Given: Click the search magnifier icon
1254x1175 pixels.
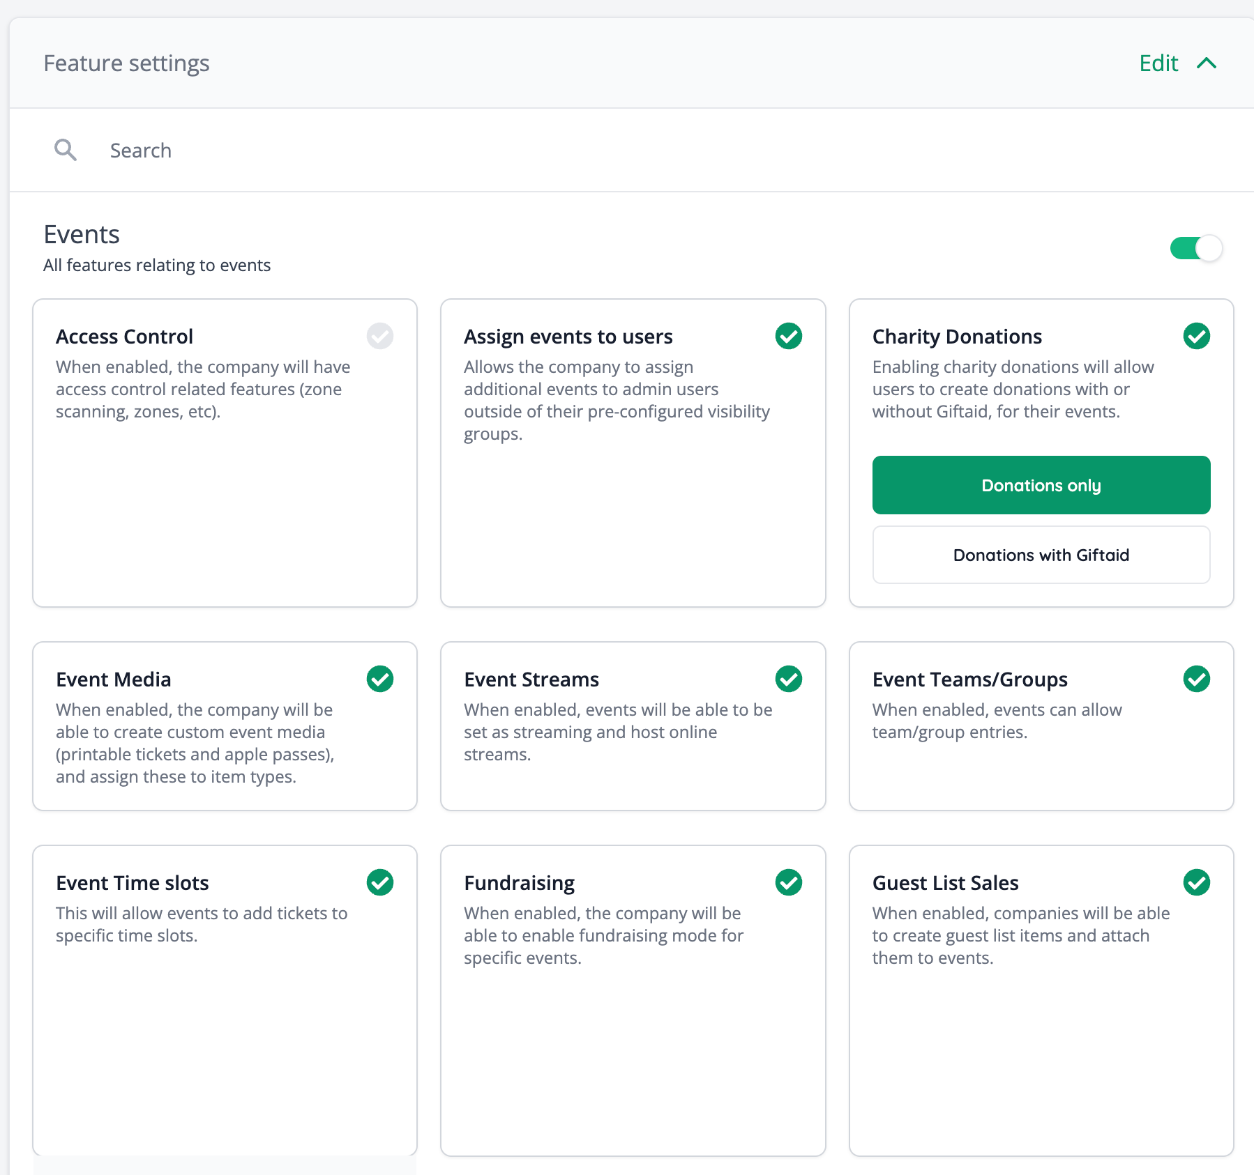Looking at the screenshot, I should [x=65, y=150].
